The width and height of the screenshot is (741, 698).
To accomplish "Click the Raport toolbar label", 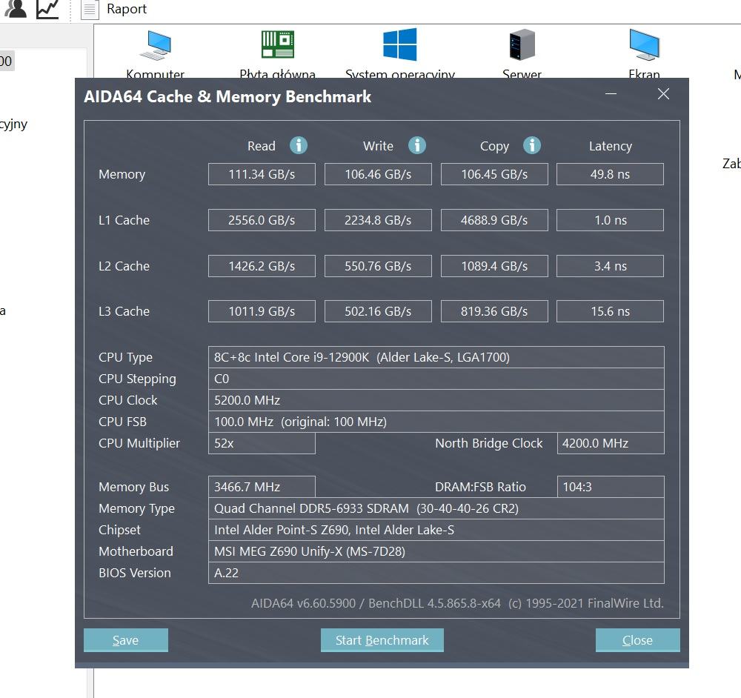I will pos(127,9).
